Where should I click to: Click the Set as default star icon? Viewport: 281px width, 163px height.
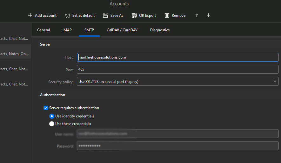coord(67,15)
